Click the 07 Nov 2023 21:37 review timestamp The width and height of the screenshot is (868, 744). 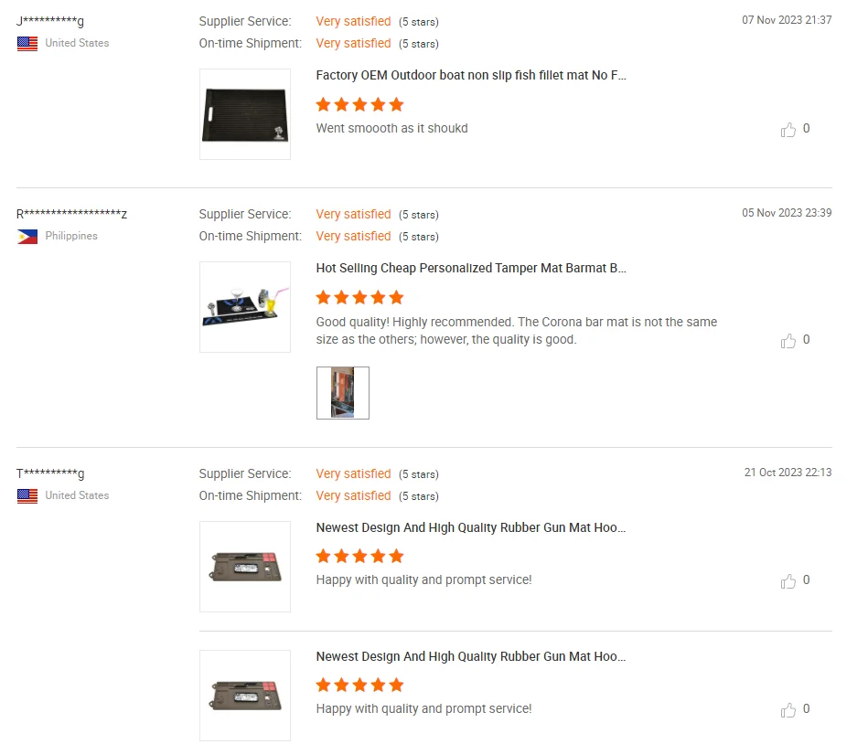click(x=787, y=20)
